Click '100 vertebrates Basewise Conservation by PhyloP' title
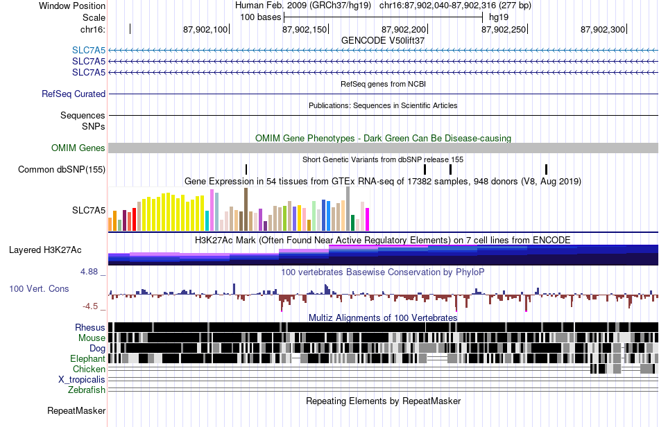Screen dimensions: 659x427 (383, 272)
